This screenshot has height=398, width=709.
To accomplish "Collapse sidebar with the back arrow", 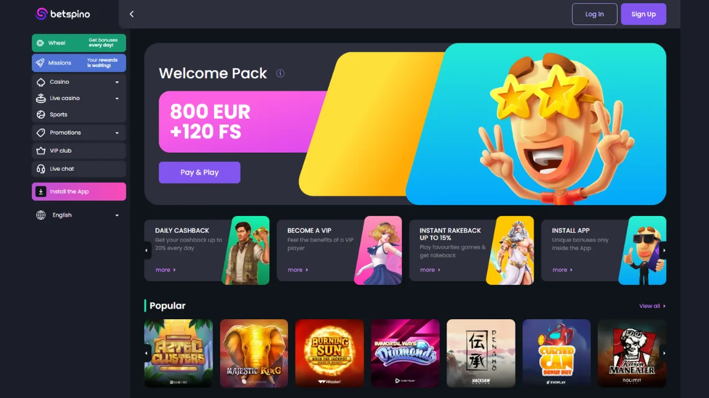I will [x=132, y=14].
